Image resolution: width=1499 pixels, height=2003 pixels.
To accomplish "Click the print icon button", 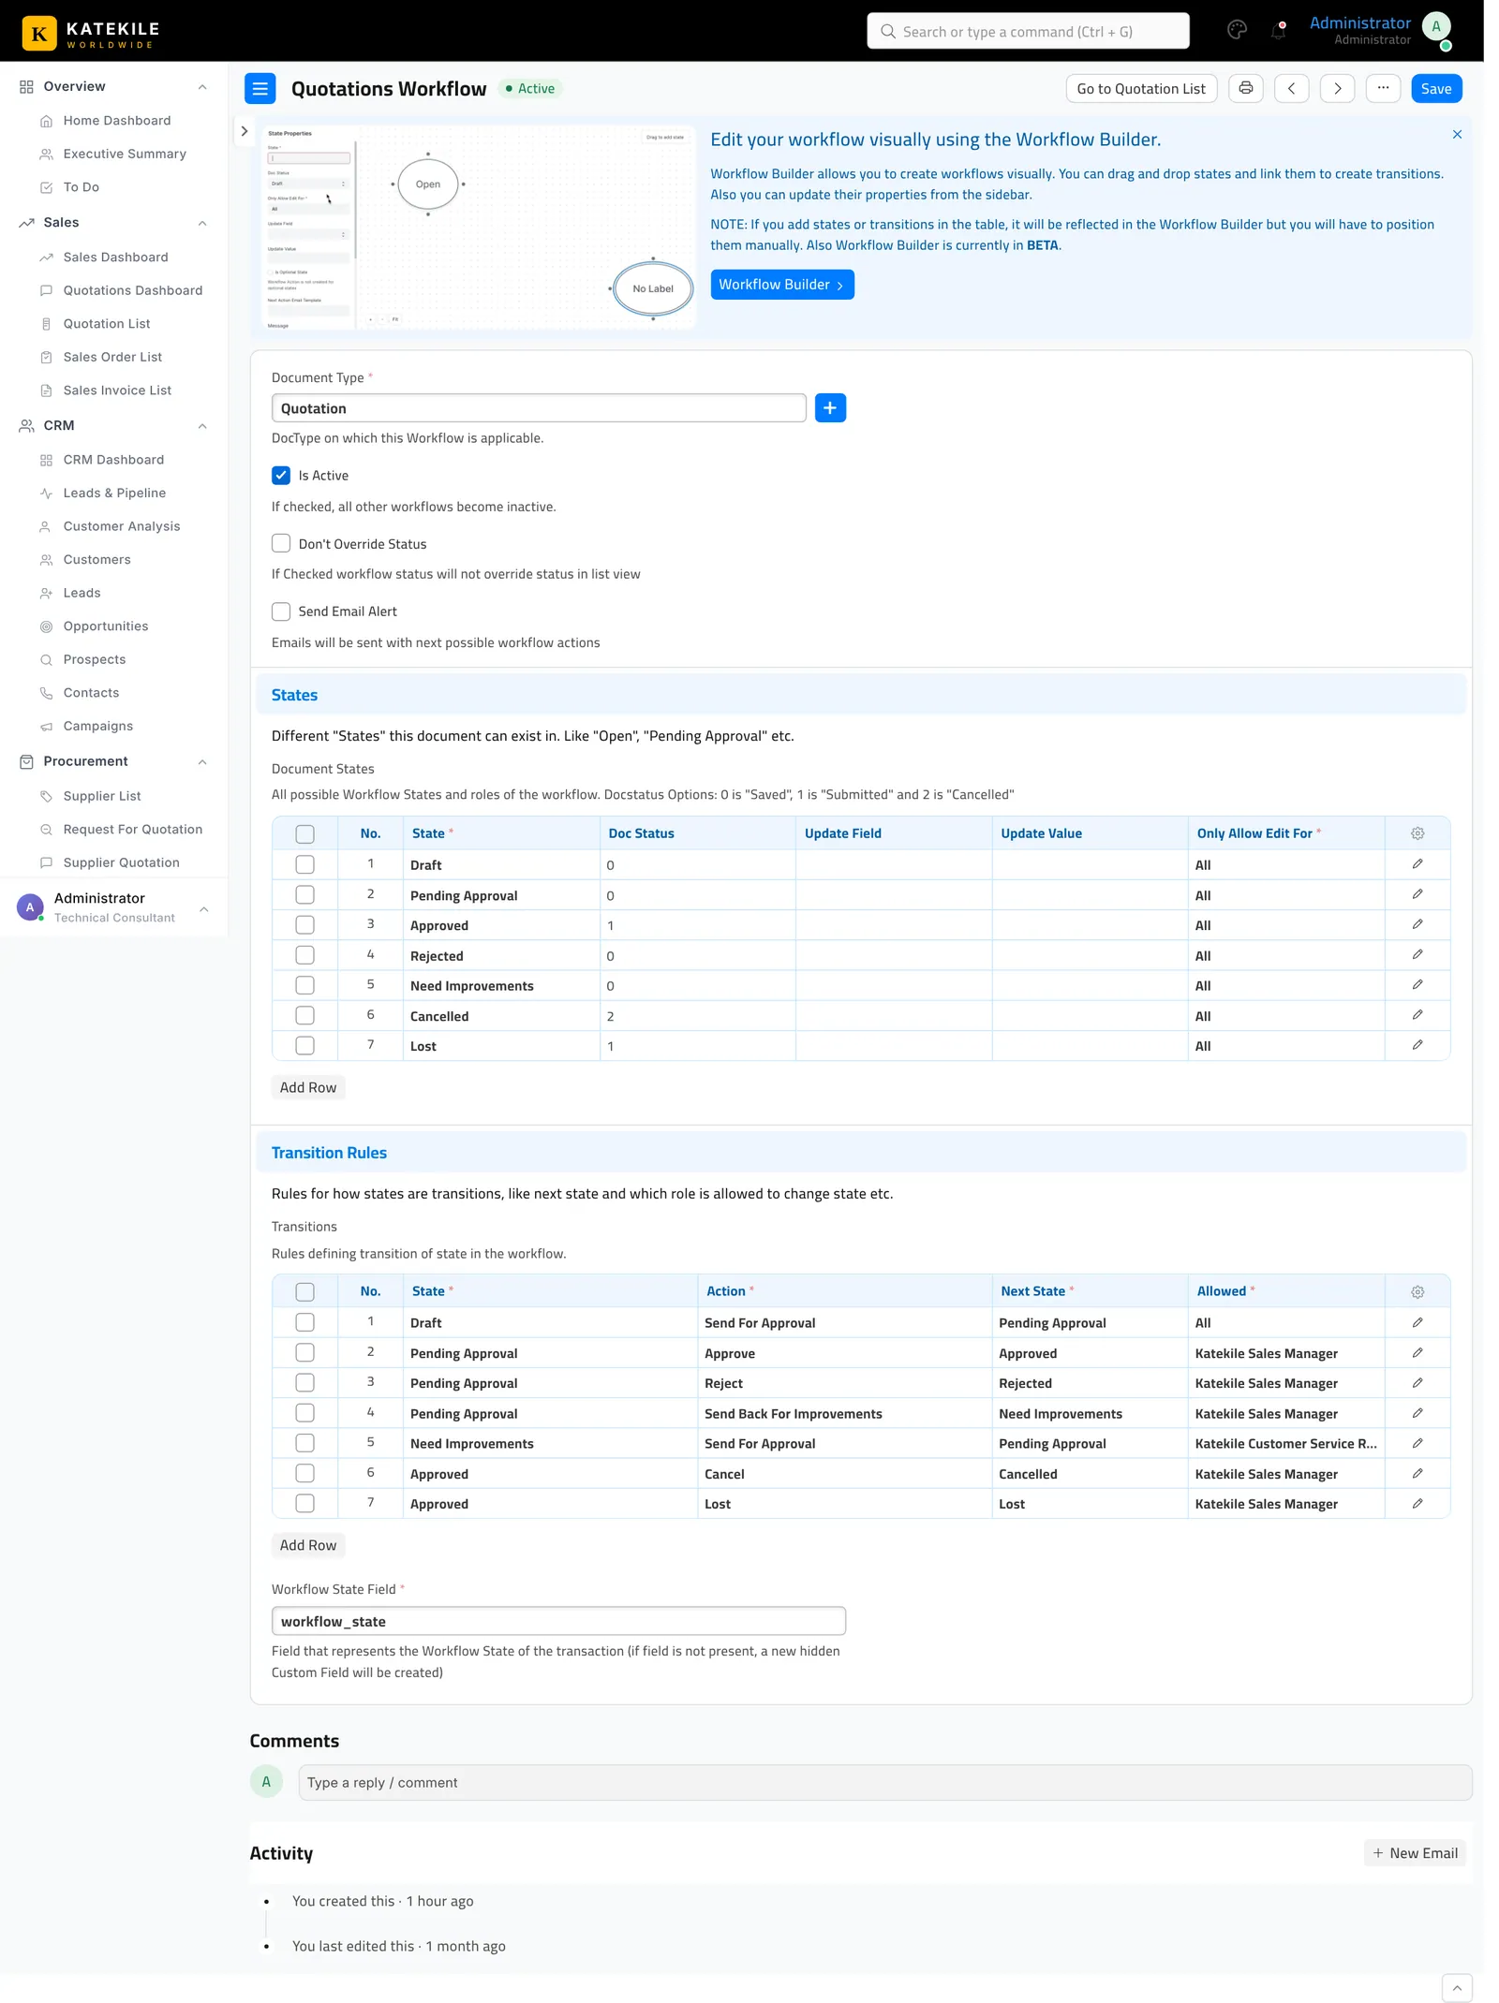I will pos(1245,88).
